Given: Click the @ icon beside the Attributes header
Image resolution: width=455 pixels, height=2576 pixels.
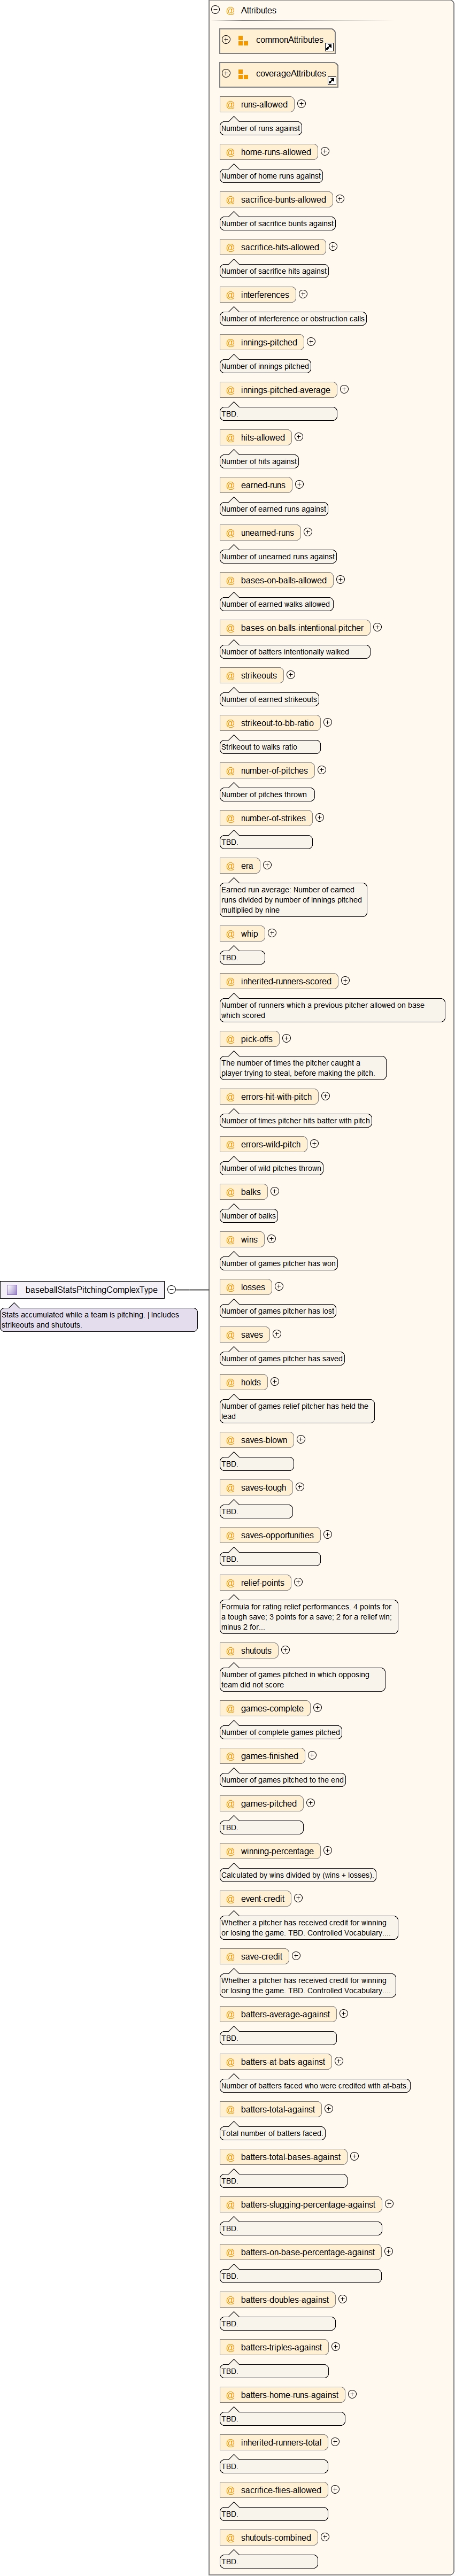Looking at the screenshot, I should pos(230,10).
